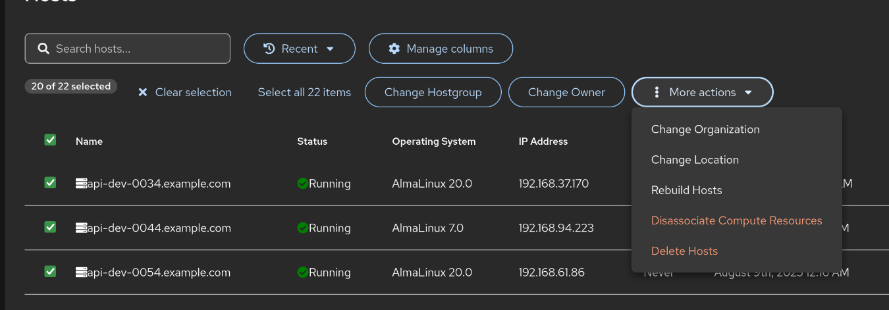
Task: Click the kebab dots icon in More actions
Action: coord(657,93)
